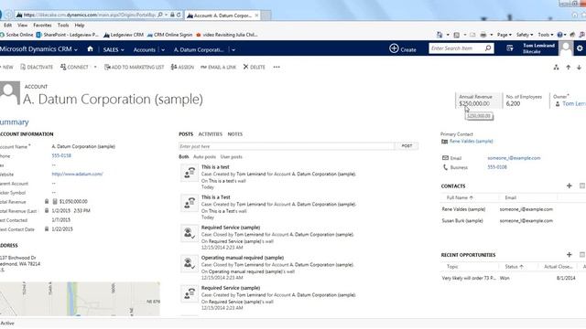Viewport: 586px width, 329px height.
Task: Click calculator icon next to Total Revenue
Action: pos(55,201)
